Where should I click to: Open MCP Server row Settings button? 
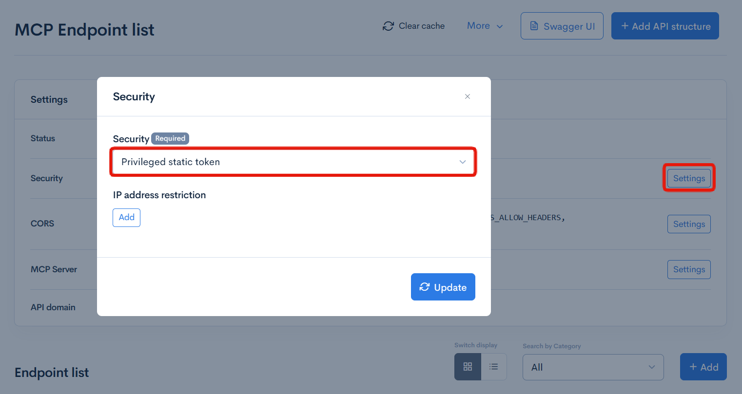pyautogui.click(x=689, y=269)
